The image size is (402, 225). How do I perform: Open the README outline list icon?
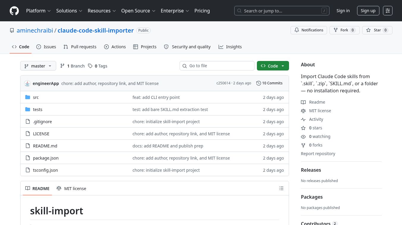tap(281, 188)
